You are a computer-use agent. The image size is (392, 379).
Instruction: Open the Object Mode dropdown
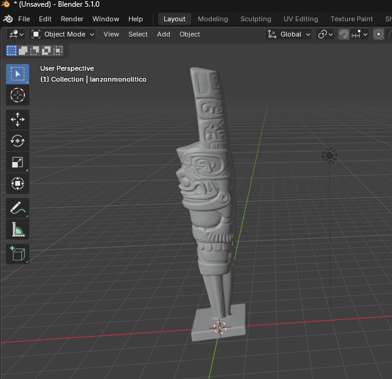(63, 34)
